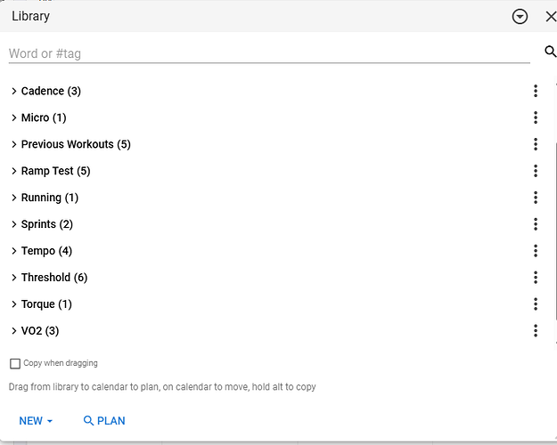The width and height of the screenshot is (557, 445).
Task: Select the VO2 folder label
Action: point(40,331)
